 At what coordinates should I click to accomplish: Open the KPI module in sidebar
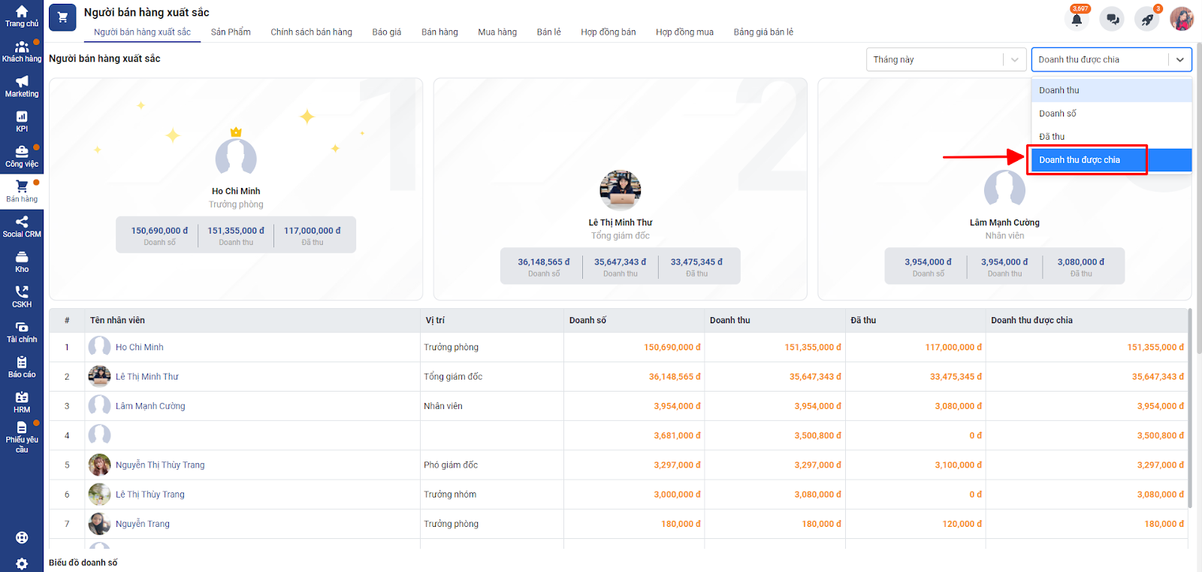click(x=22, y=122)
